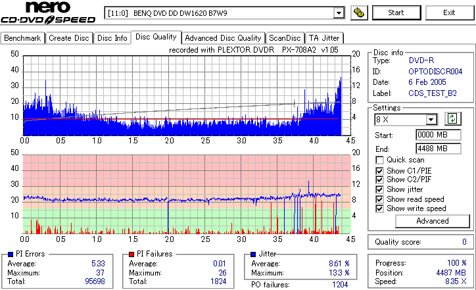Click the date 6 Feb 2005
Image resolution: width=476 pixels, height=290 pixels.
pos(427,82)
